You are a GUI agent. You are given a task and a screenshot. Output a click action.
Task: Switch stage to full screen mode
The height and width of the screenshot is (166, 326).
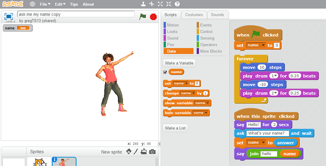(9, 16)
